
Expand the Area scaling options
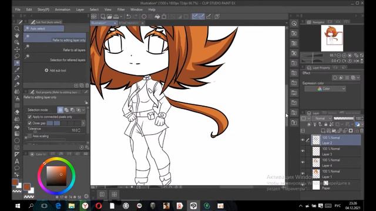pyautogui.click(x=26, y=138)
